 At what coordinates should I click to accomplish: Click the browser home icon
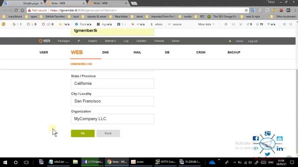point(22,10)
